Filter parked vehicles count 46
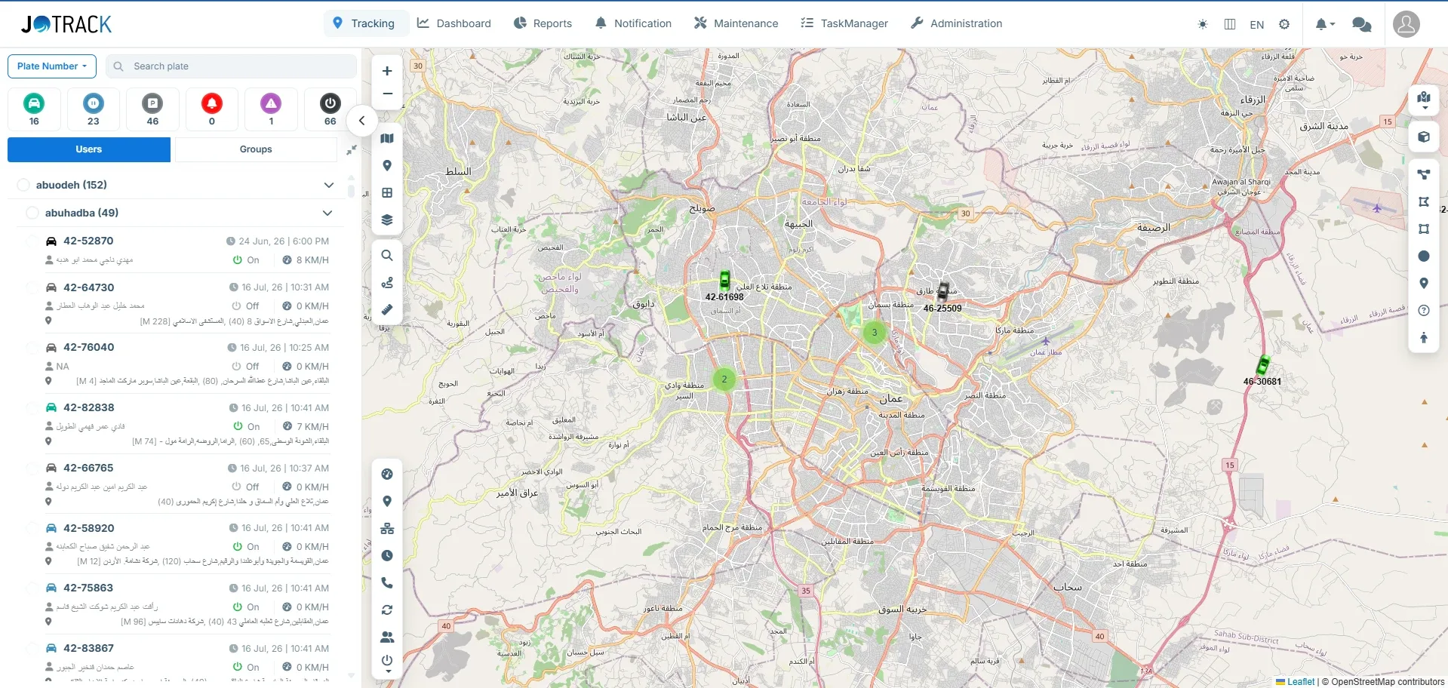The image size is (1448, 688). click(x=152, y=109)
